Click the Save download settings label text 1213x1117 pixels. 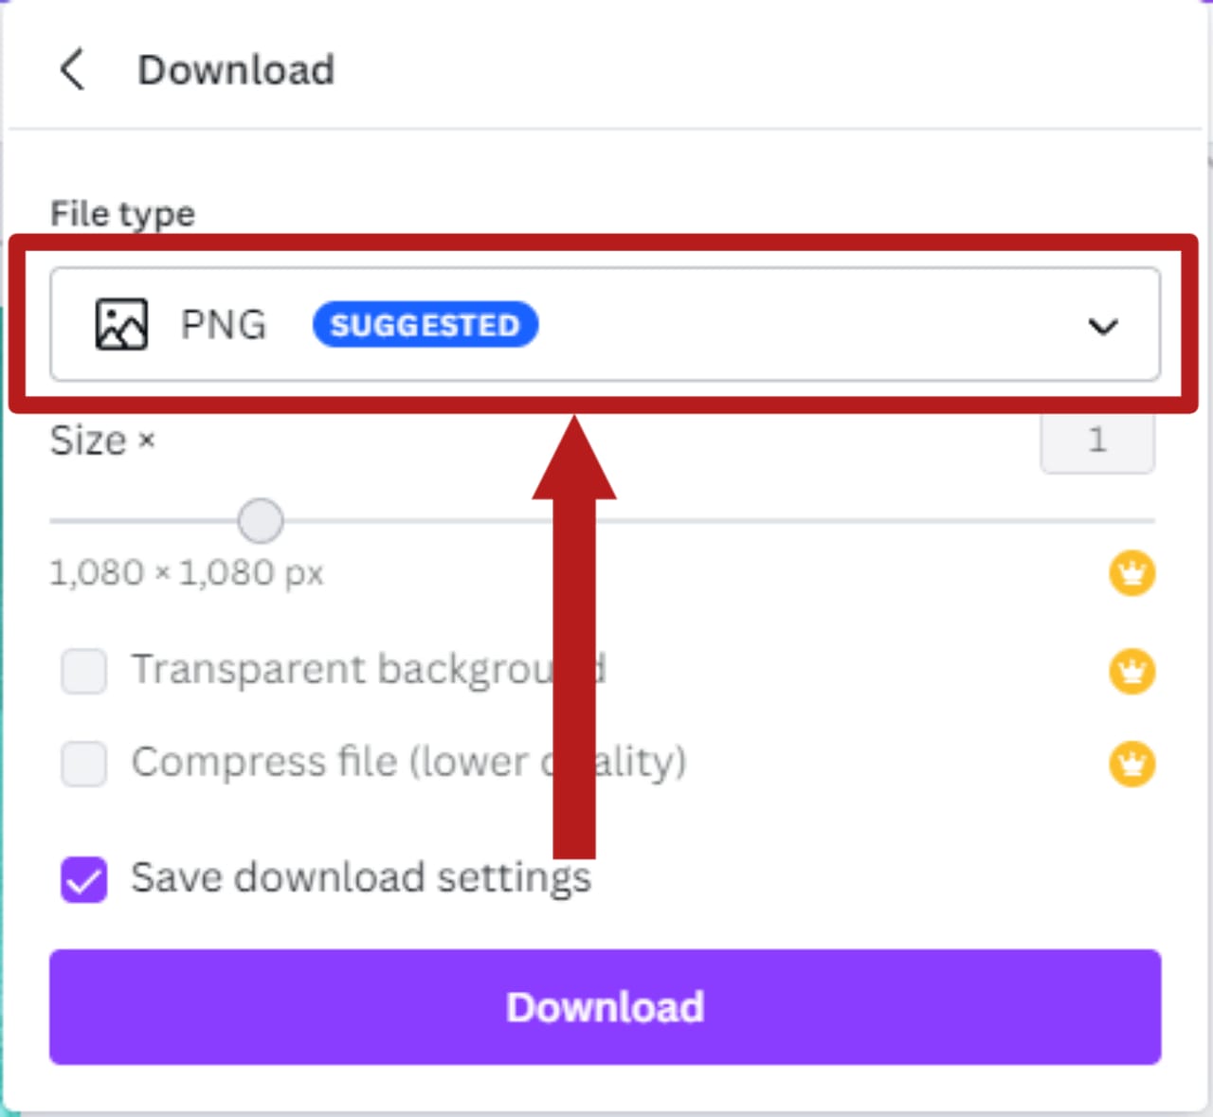[x=360, y=877]
